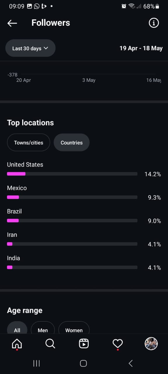Viewport: 168px width, 374px height.
Task: Open the profile avatar in bottom bar
Action: (x=151, y=344)
